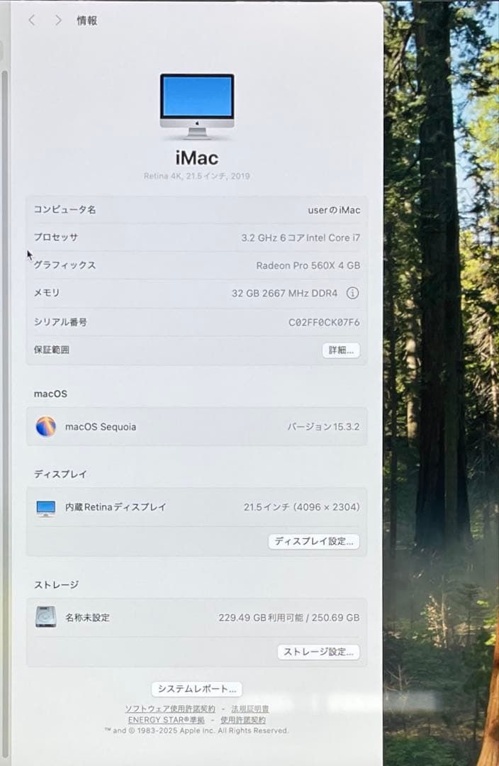Click the iMac model name heading
The image size is (499, 766).
[197, 157]
